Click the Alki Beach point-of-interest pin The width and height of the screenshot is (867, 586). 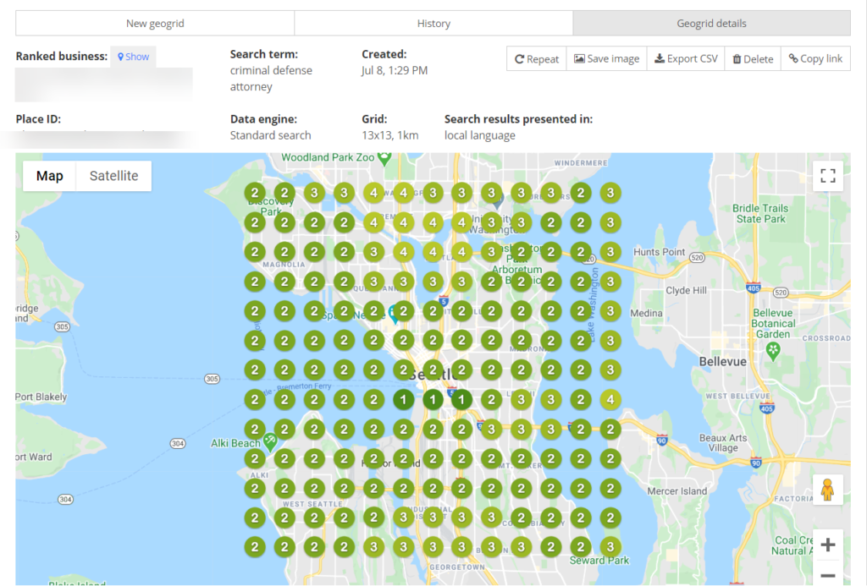point(271,440)
